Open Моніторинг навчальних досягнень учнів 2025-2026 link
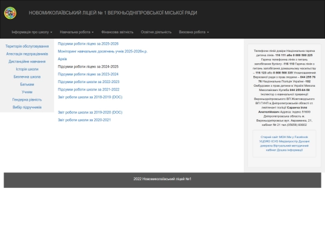This screenshot has width=325, height=244. click(x=102, y=51)
